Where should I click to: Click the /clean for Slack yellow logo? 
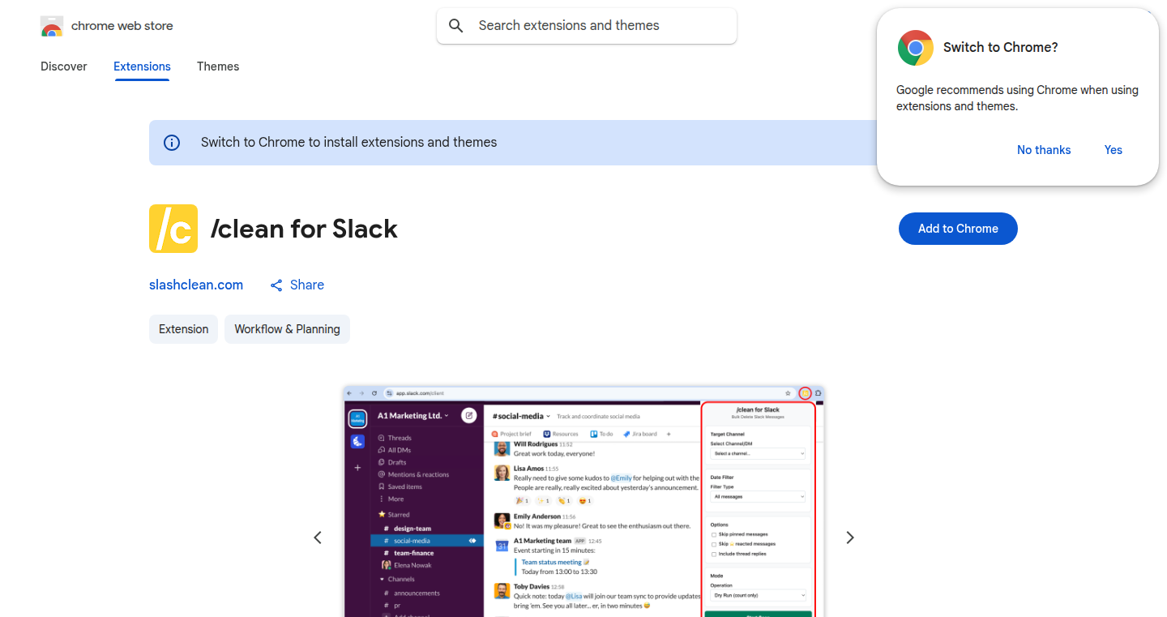pos(173,229)
